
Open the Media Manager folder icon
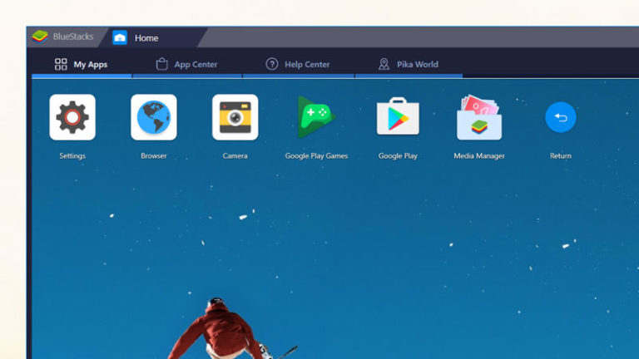[479, 117]
